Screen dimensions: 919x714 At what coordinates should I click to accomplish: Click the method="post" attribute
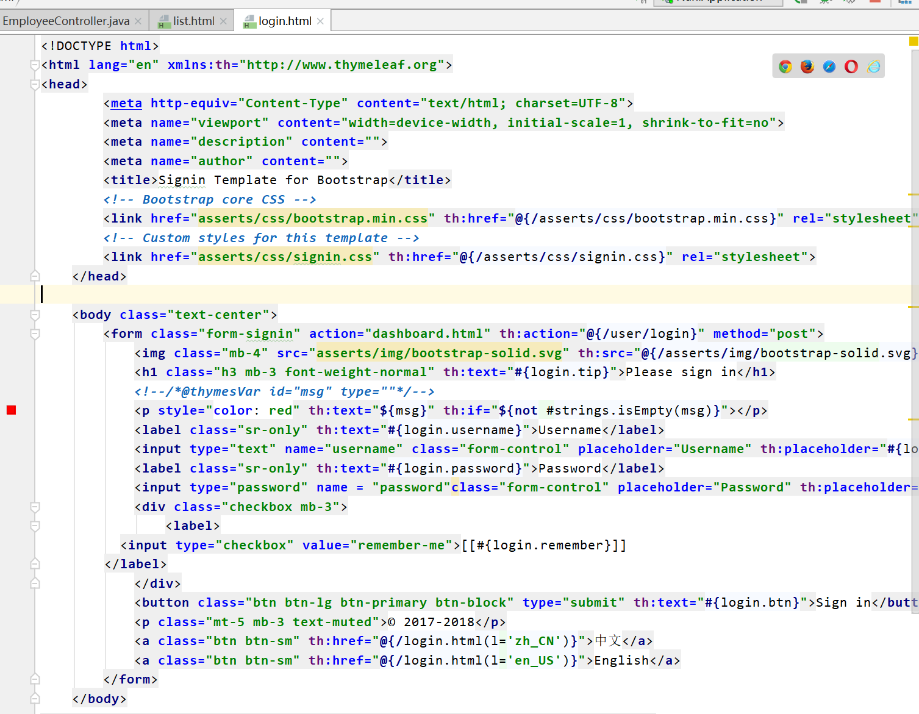pos(765,334)
